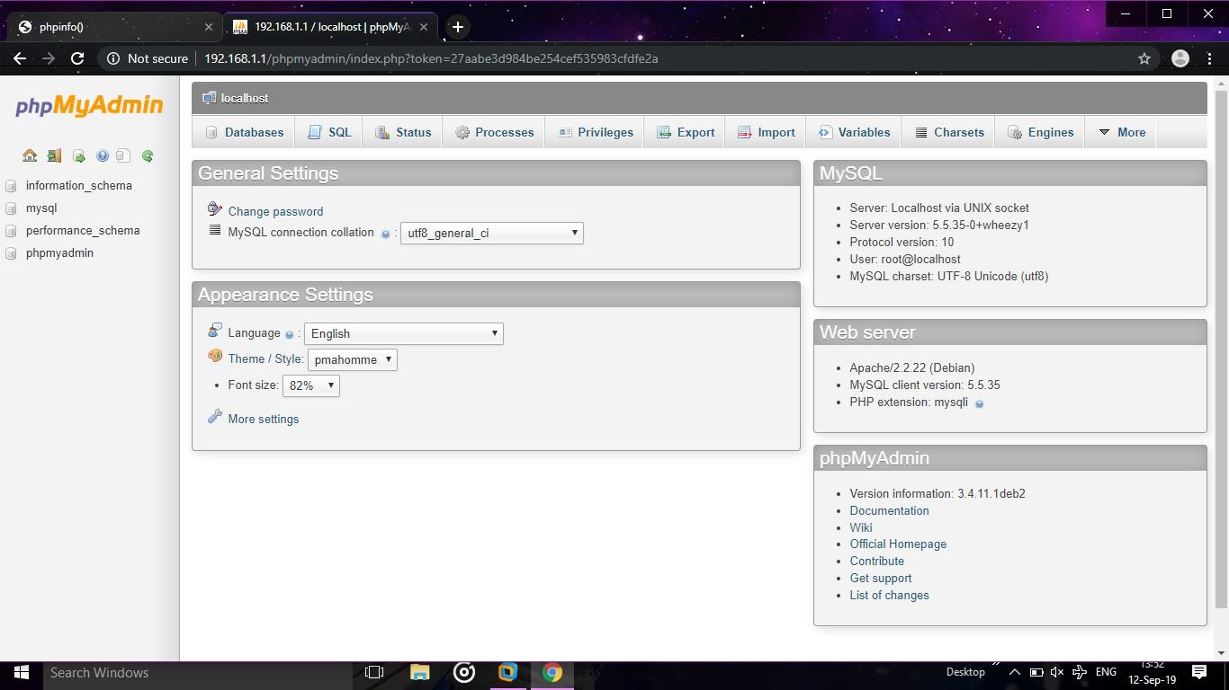
Task: Select the phpmyadmin database in sidebar
Action: [59, 252]
